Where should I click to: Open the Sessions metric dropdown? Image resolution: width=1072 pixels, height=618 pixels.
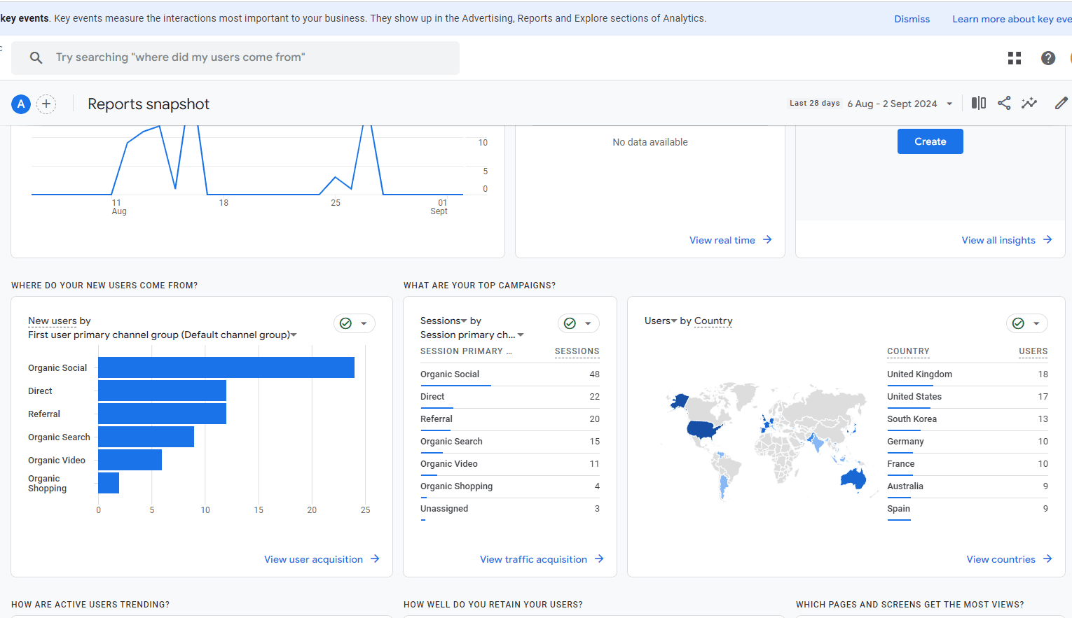pos(464,321)
